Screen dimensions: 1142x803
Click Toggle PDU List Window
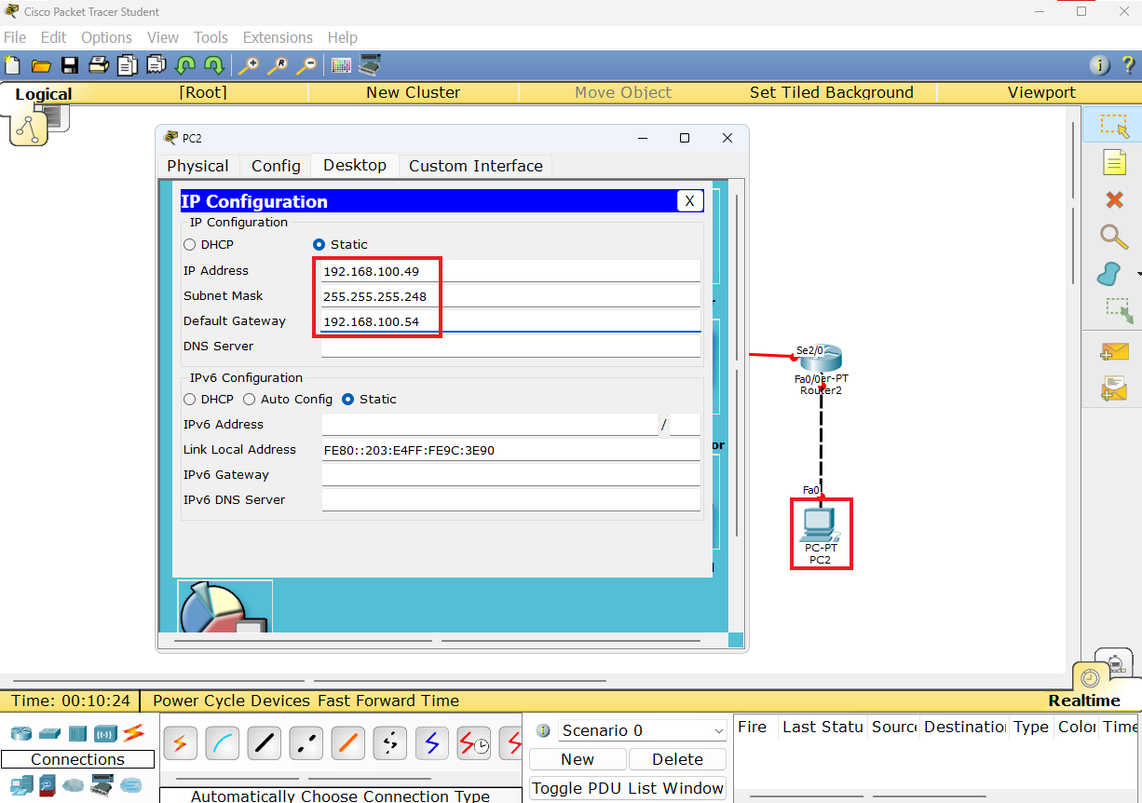[628, 788]
